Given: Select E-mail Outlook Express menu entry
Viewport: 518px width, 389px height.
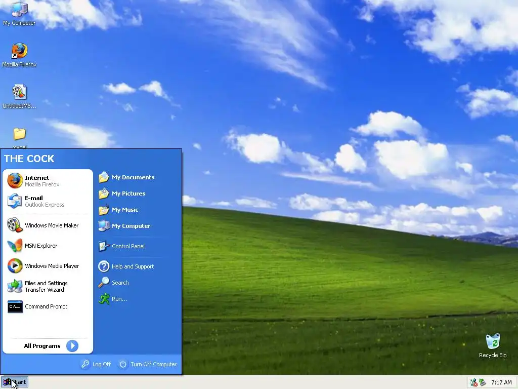Looking at the screenshot, I should pos(48,201).
